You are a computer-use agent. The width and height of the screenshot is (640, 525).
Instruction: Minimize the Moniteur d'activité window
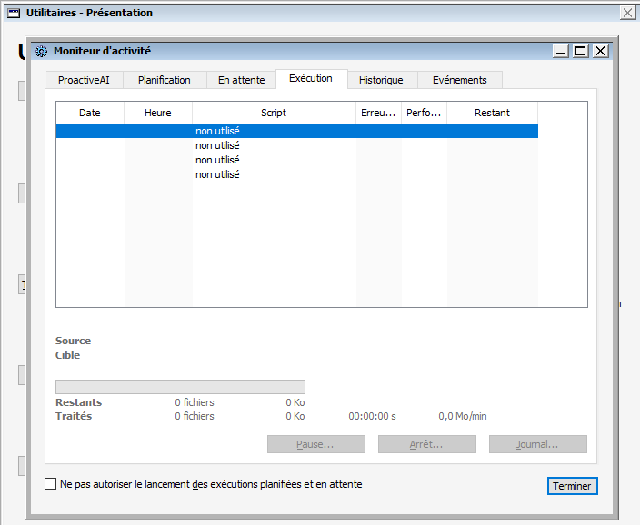click(562, 51)
